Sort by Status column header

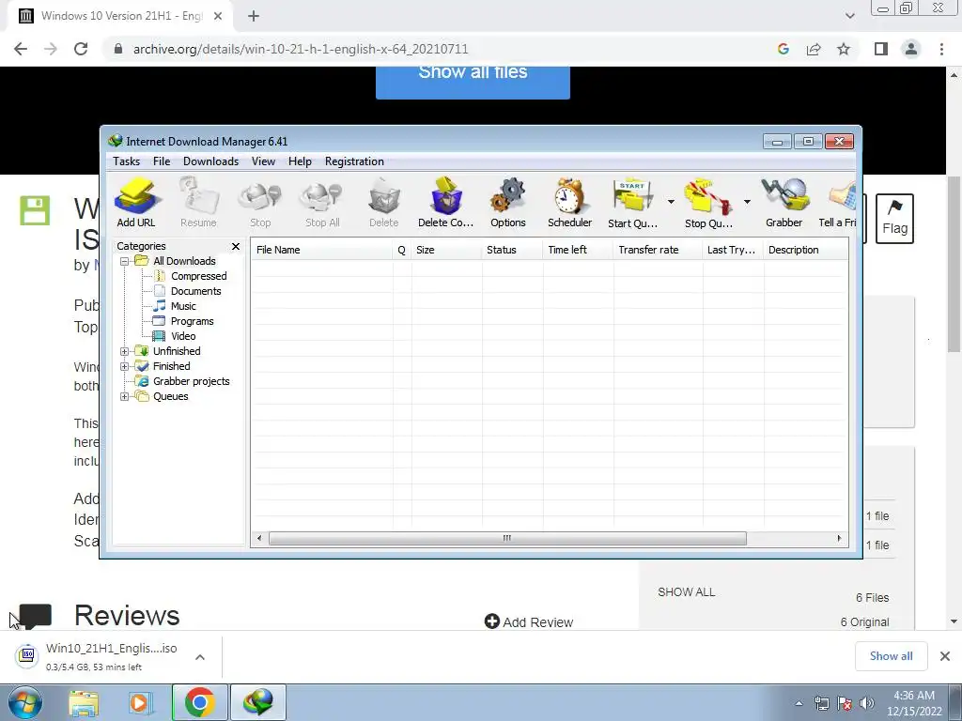[512, 250]
